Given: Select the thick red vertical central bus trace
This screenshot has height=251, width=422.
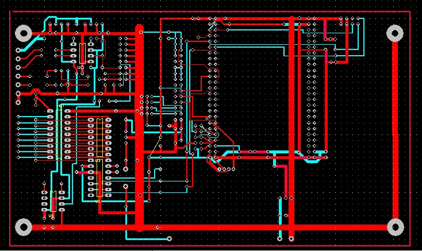Looking at the screenshot, I should pyautogui.click(x=139, y=128).
